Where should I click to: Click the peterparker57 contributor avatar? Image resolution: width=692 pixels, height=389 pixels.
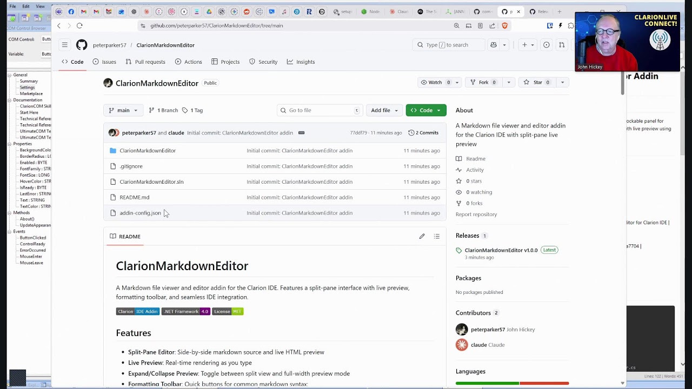[x=462, y=330]
